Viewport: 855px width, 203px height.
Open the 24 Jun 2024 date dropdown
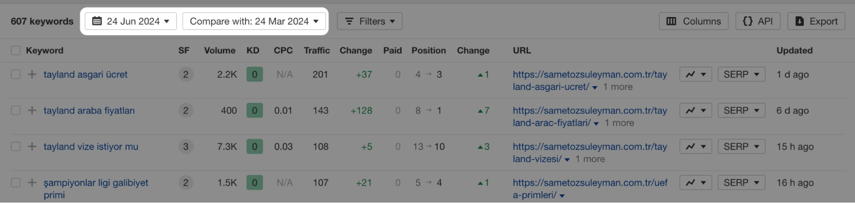(131, 21)
